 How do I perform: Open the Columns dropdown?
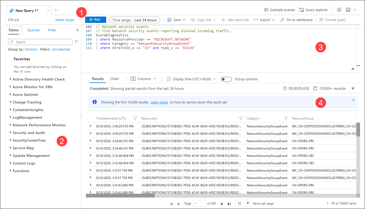pyautogui.click(x=144, y=79)
